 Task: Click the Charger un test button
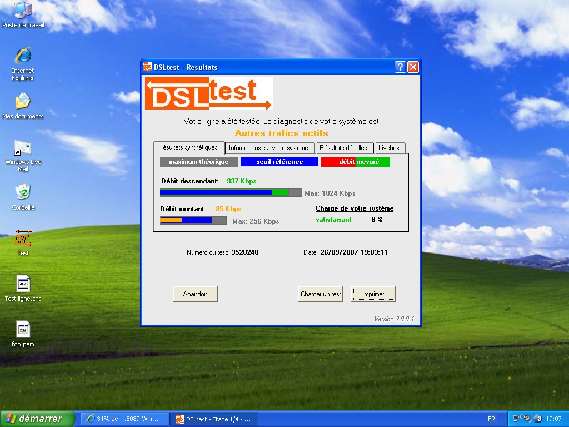tap(321, 294)
